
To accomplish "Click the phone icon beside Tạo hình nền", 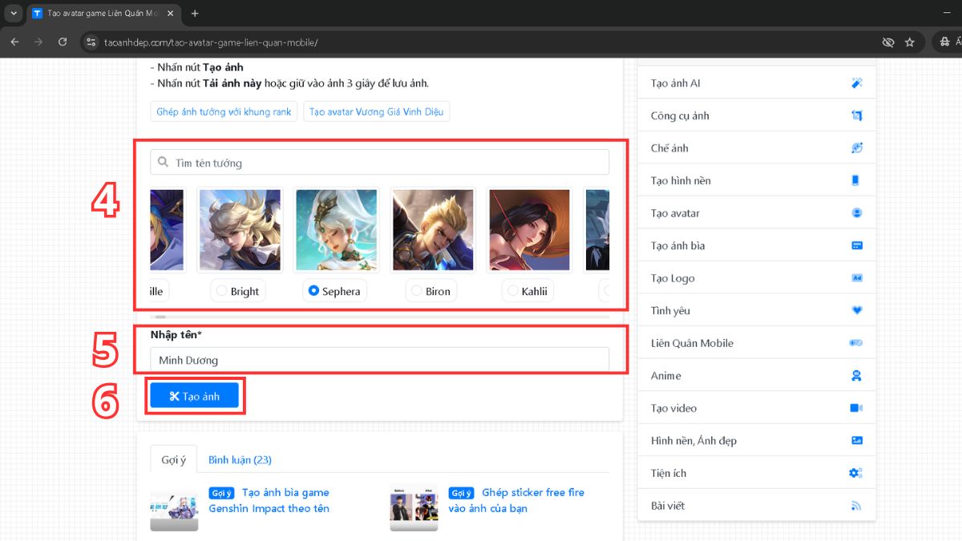I will coord(856,180).
